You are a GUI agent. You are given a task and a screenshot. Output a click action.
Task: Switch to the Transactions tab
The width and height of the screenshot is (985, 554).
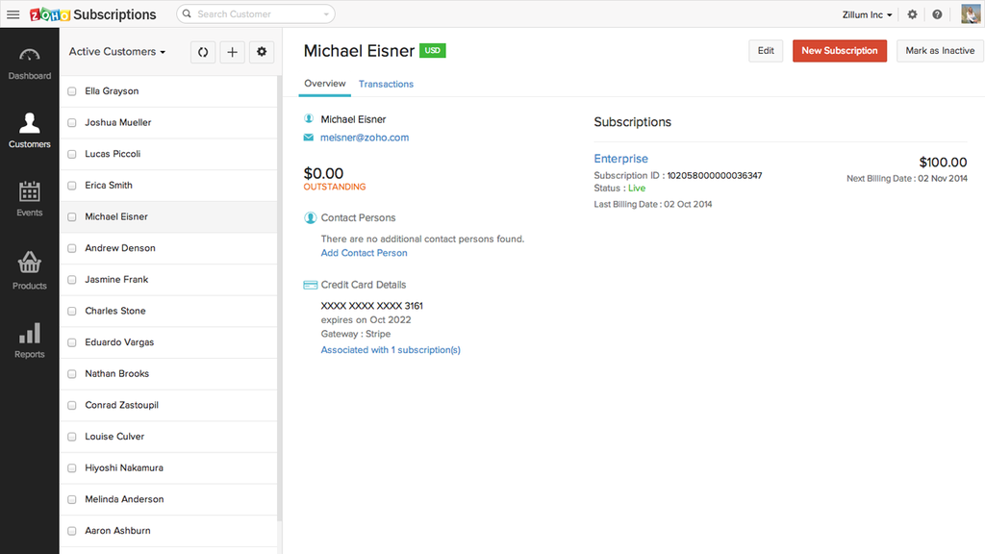(386, 84)
